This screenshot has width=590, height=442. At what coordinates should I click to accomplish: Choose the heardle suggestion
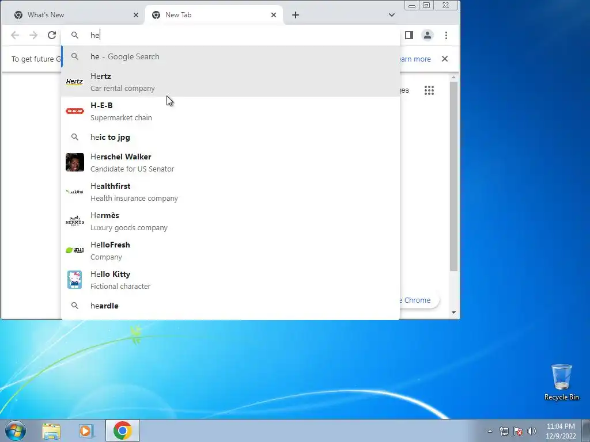pyautogui.click(x=230, y=306)
